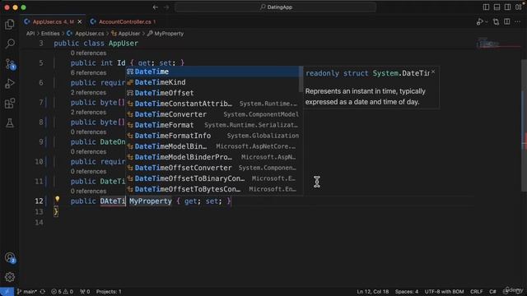This screenshot has height=296, width=527.
Task: Select the DateTimeOffsetConverter suggestion
Action: click(212, 168)
